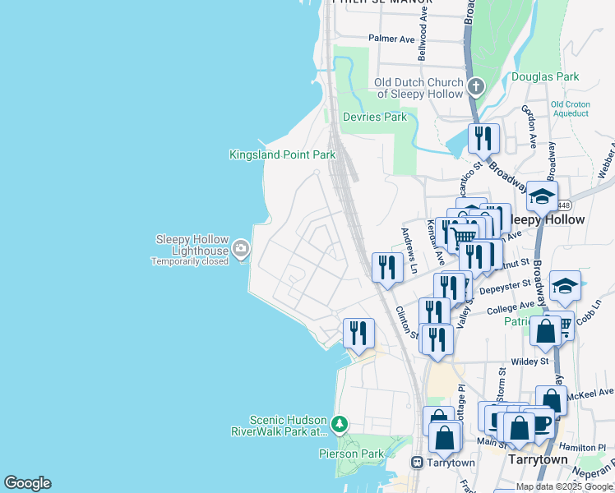Viewport: 615px width, 493px height.
Task: Select the Tarrytown town name label
Action: coord(538,459)
